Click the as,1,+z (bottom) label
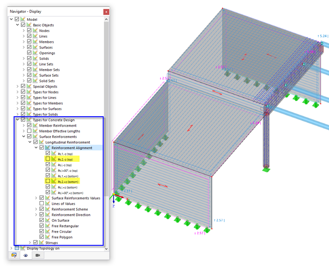 (68, 176)
